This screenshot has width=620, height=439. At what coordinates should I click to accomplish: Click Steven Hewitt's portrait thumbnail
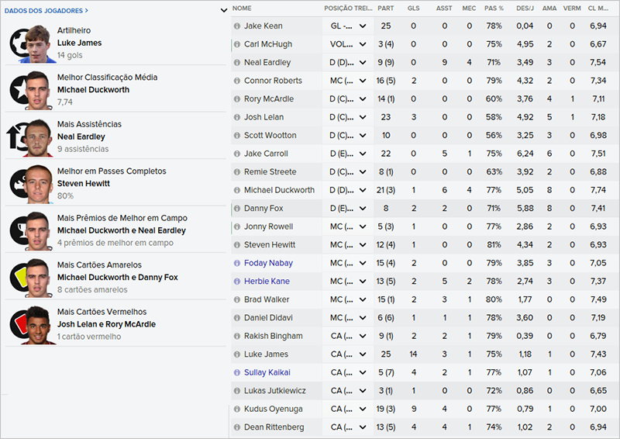point(36,184)
